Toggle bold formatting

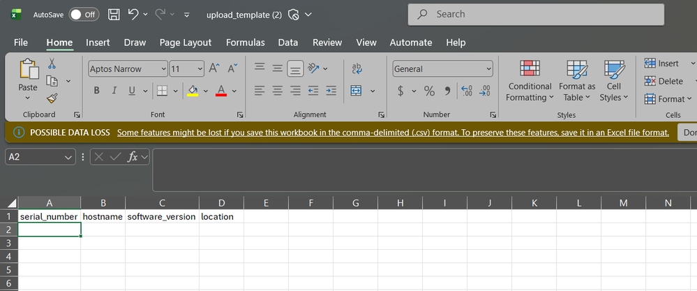point(96,91)
